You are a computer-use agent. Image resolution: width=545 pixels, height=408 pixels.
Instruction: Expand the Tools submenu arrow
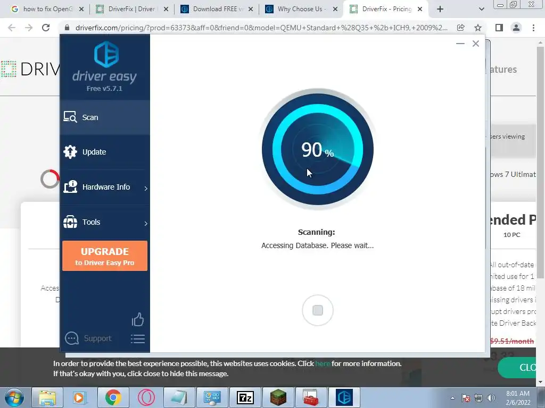tap(146, 223)
